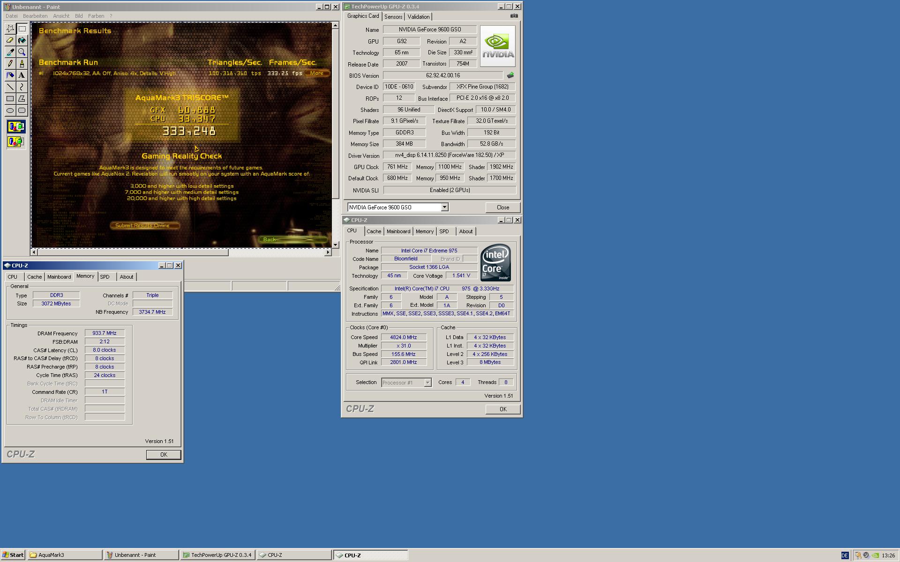This screenshot has width=900, height=562.
Task: Click the BIOS Version field 62.92.42.00.16
Action: click(443, 75)
